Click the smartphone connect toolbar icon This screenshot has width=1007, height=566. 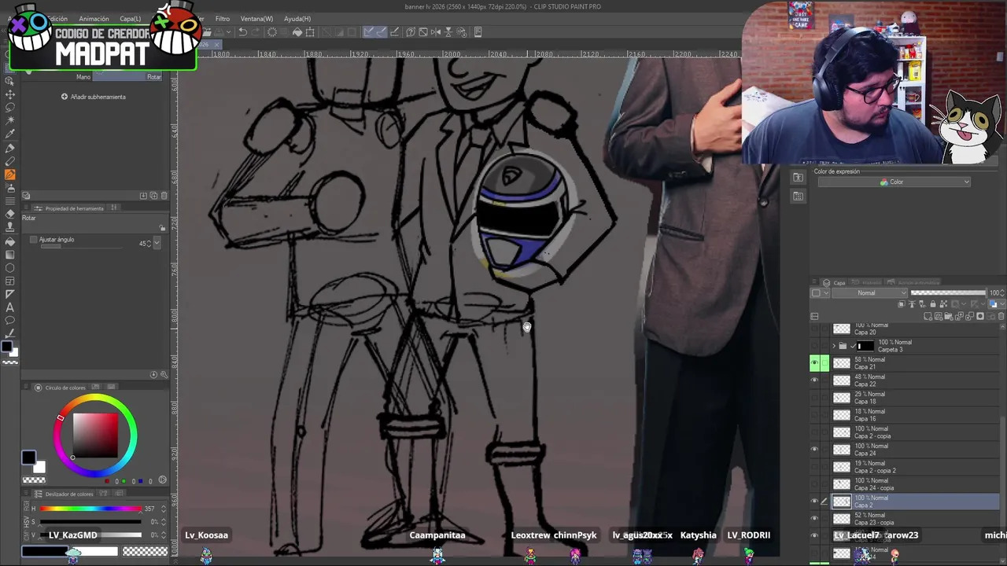pyautogui.click(x=478, y=32)
